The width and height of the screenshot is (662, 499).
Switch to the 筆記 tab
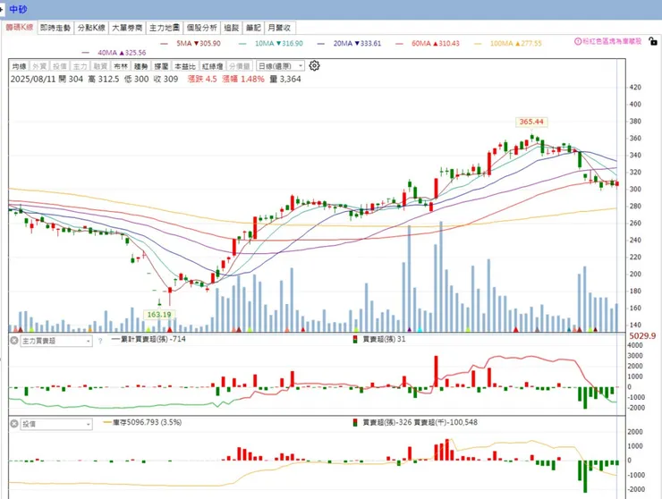tap(254, 28)
